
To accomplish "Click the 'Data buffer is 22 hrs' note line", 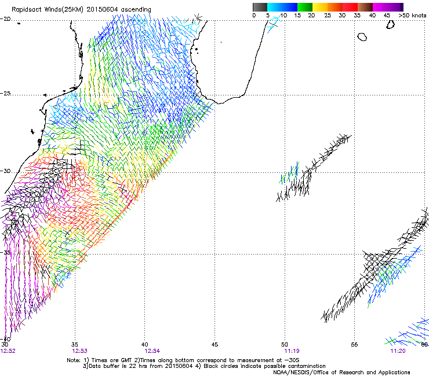I will 204,366.
